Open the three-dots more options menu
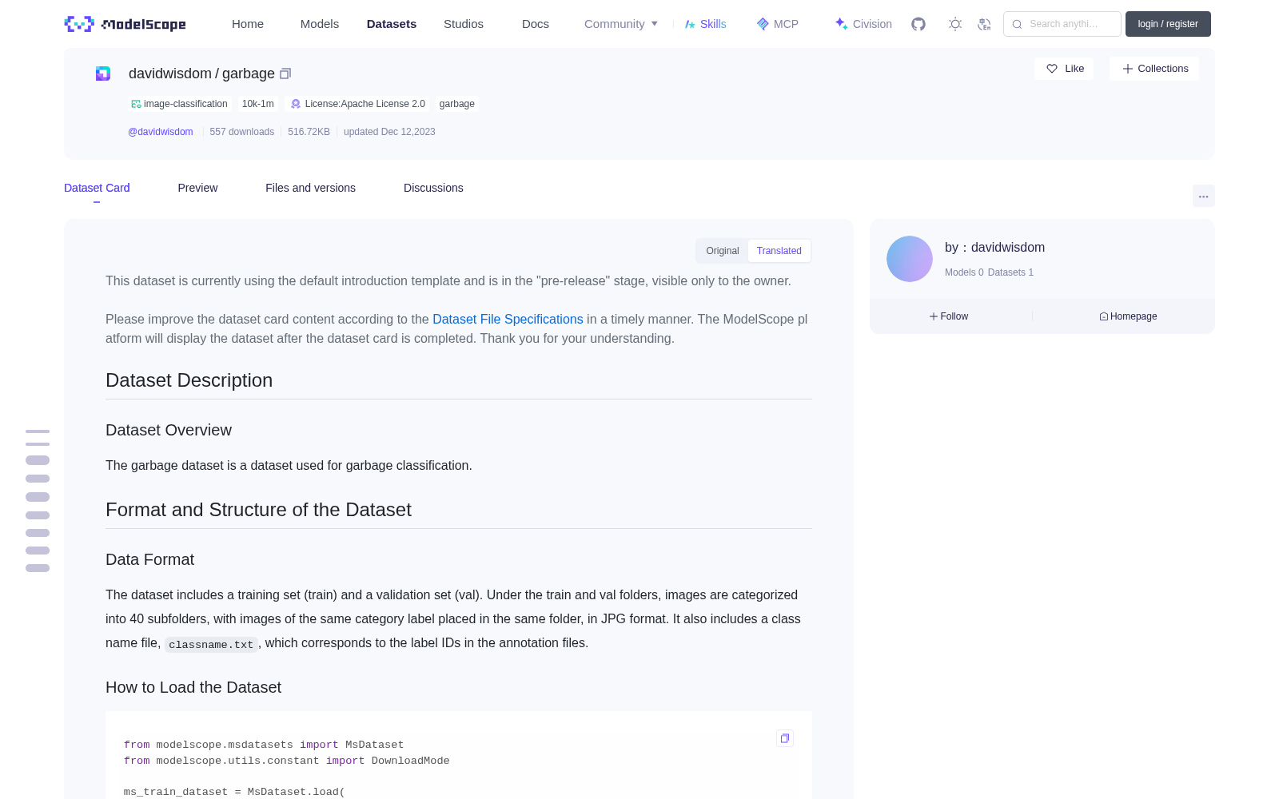Viewport: 1279px width, 799px height. coord(1203,196)
